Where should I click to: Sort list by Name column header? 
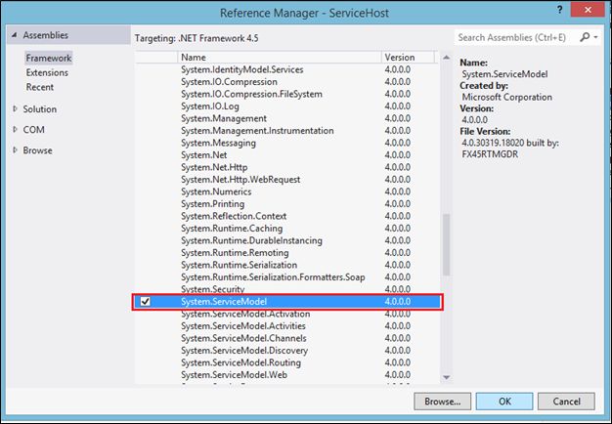click(x=193, y=58)
